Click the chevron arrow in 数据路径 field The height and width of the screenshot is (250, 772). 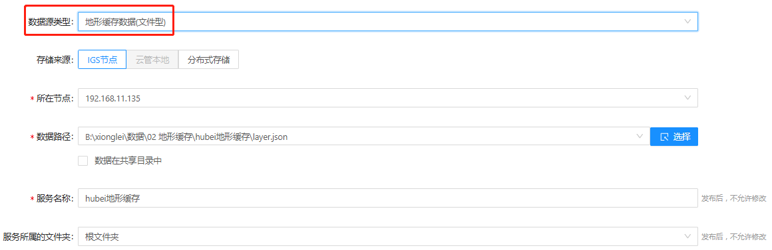coord(640,137)
